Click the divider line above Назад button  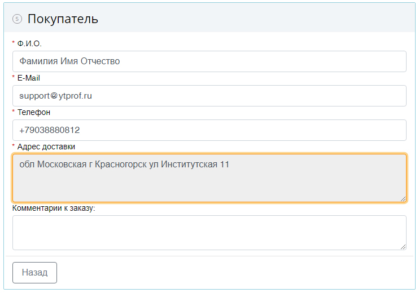(x=209, y=256)
